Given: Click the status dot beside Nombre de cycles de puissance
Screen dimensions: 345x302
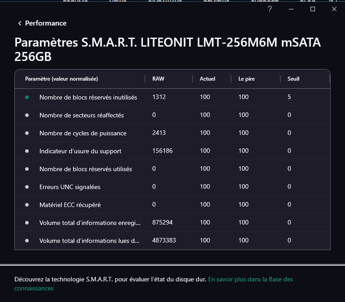Looking at the screenshot, I should click(x=27, y=133).
